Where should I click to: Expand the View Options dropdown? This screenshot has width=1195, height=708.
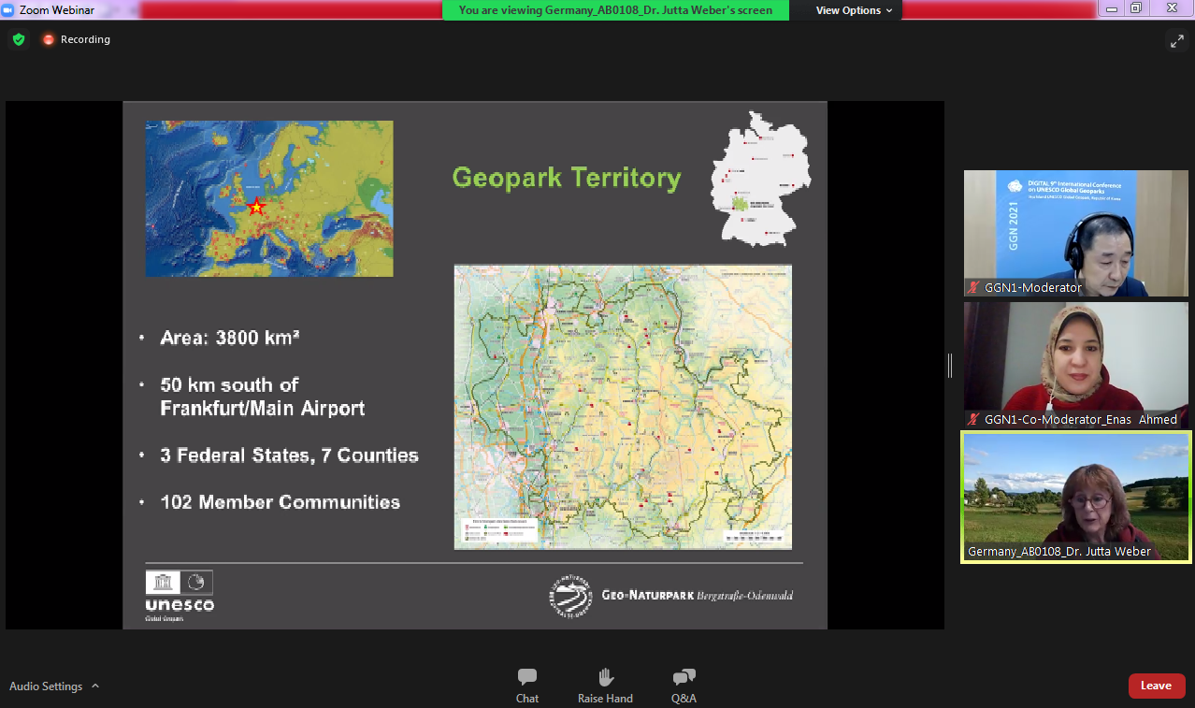tap(854, 10)
